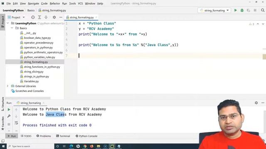Image resolution: width=266 pixels, height=149 pixels.
Task: Toggle tool window quick access icon at bottom-left
Action: [3, 141]
